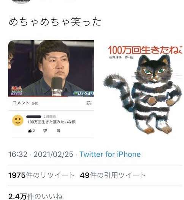Tap the microphone in the video screenshot
The image size is (184, 200).
click(x=57, y=86)
